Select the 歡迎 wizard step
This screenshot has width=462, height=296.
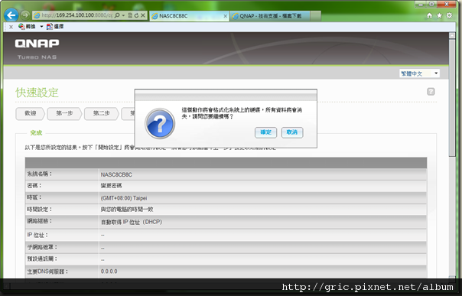pyautogui.click(x=30, y=113)
